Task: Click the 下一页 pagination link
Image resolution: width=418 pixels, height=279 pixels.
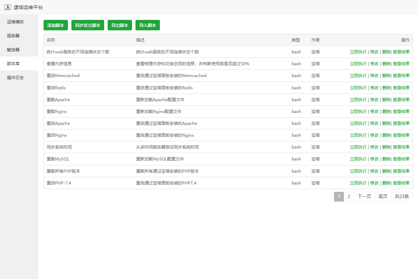Action: [364, 197]
